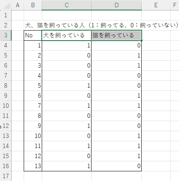Click No cell with value 3
This screenshot has height=181, width=179.
[33, 66]
